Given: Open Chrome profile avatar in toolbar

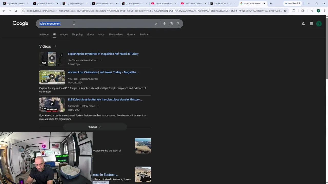Looking at the screenshot, I should point(318,11).
